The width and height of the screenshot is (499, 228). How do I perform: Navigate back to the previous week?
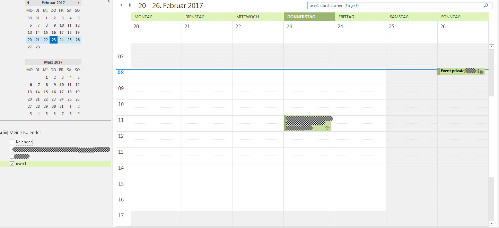(x=121, y=5)
